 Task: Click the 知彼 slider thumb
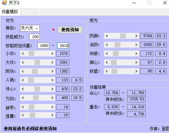point(116,53)
